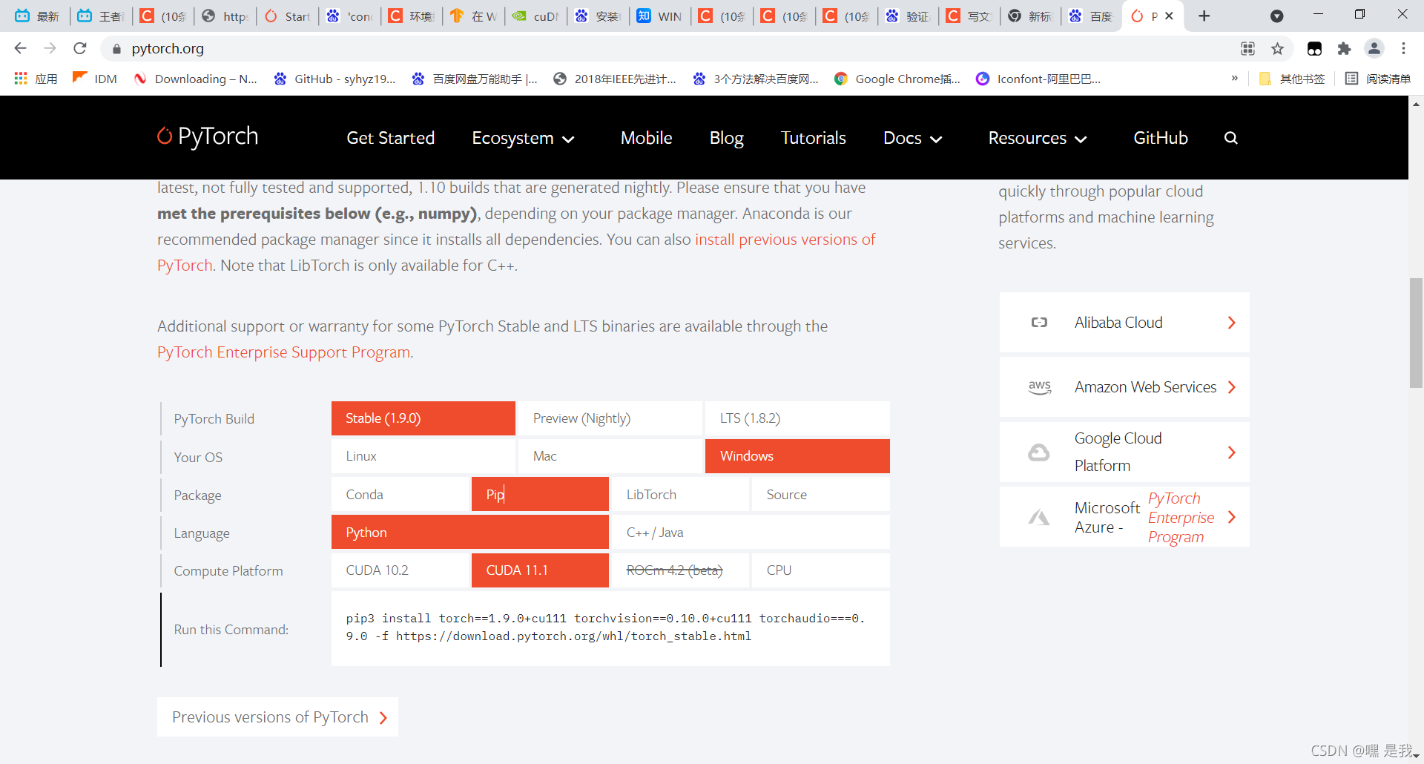Open the reading list
This screenshot has height=764, width=1424.
tap(1378, 79)
